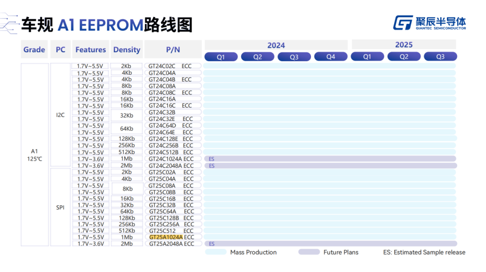The image size is (486, 272).
Task: Select the 2024 Q4 quarter pill
Action: click(331, 57)
